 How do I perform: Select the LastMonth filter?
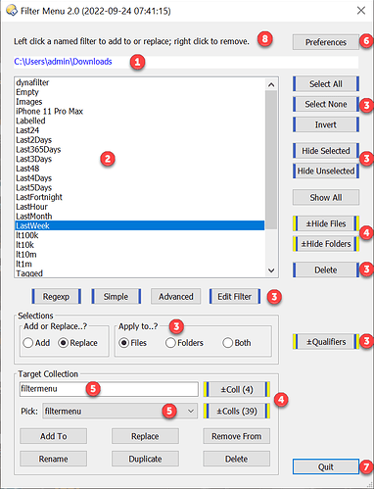tap(140, 217)
